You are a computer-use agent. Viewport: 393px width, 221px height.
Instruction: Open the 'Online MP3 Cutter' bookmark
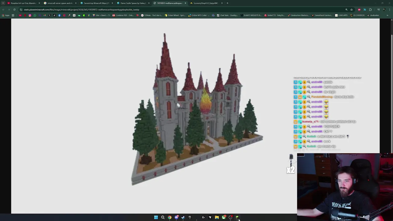click(x=199, y=15)
